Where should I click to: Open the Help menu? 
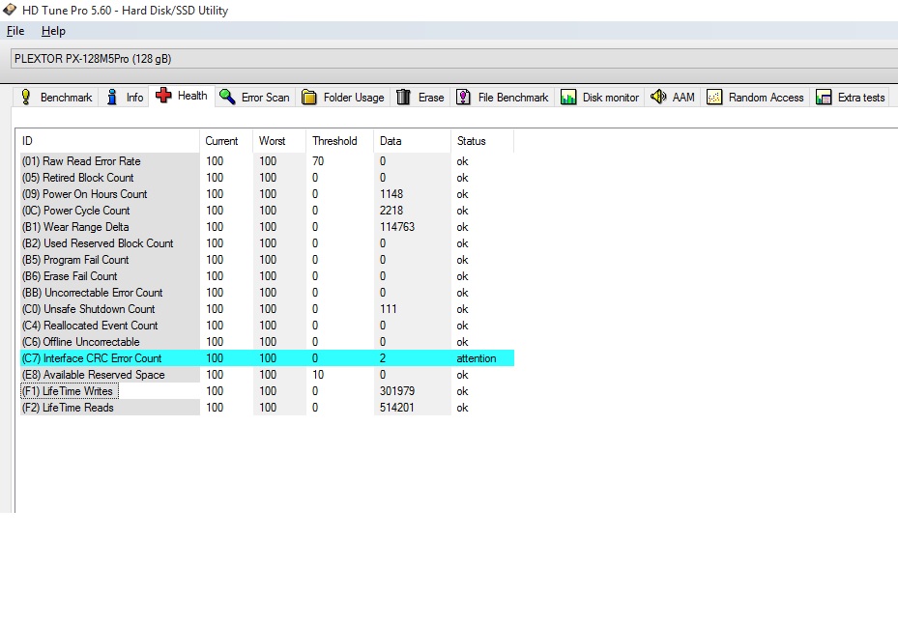pyautogui.click(x=53, y=31)
